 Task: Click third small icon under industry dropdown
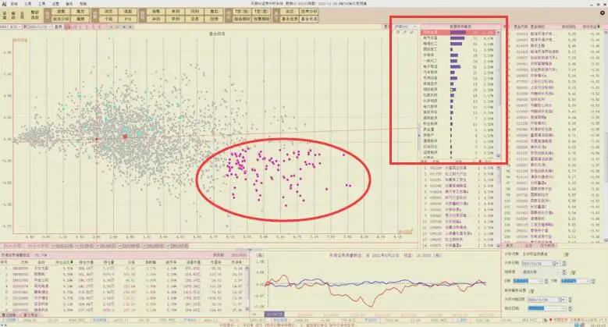click(x=411, y=32)
